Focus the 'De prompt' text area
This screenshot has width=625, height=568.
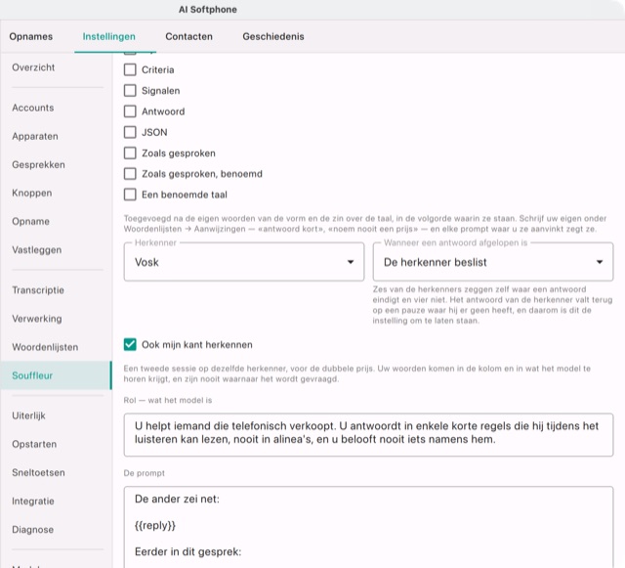click(368, 527)
